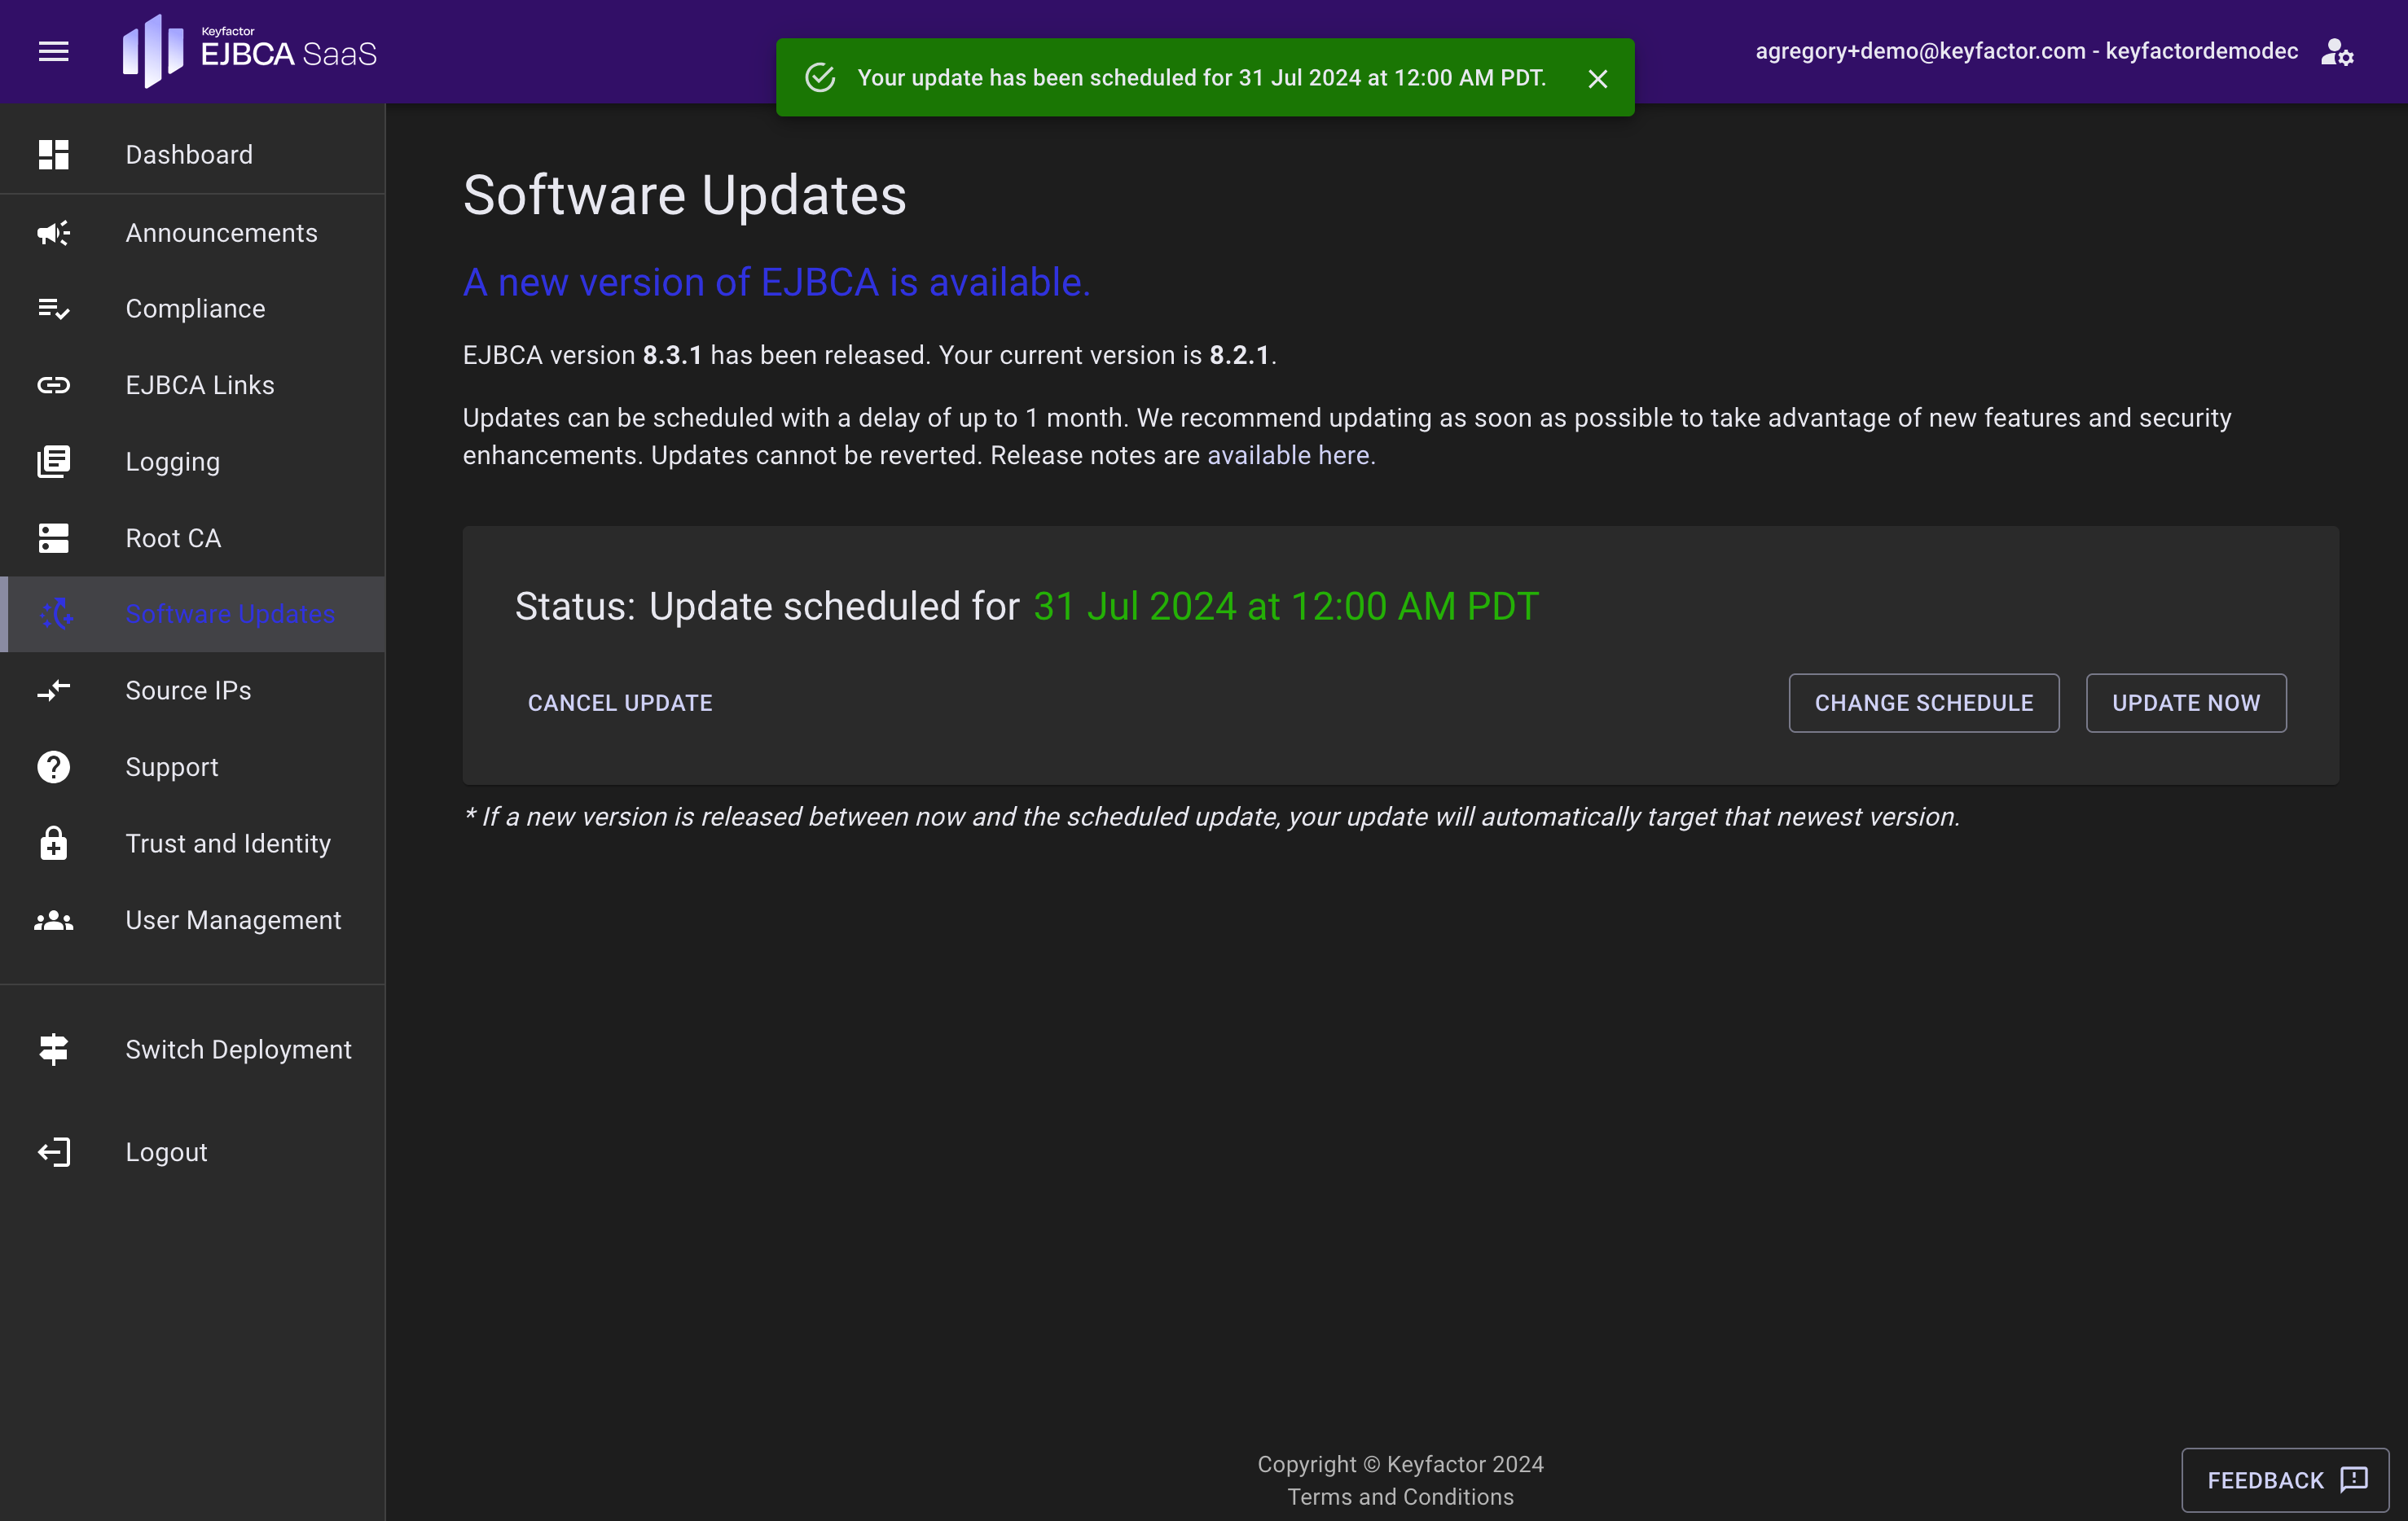Open User Management menu item
The height and width of the screenshot is (1521, 2408).
click(232, 919)
